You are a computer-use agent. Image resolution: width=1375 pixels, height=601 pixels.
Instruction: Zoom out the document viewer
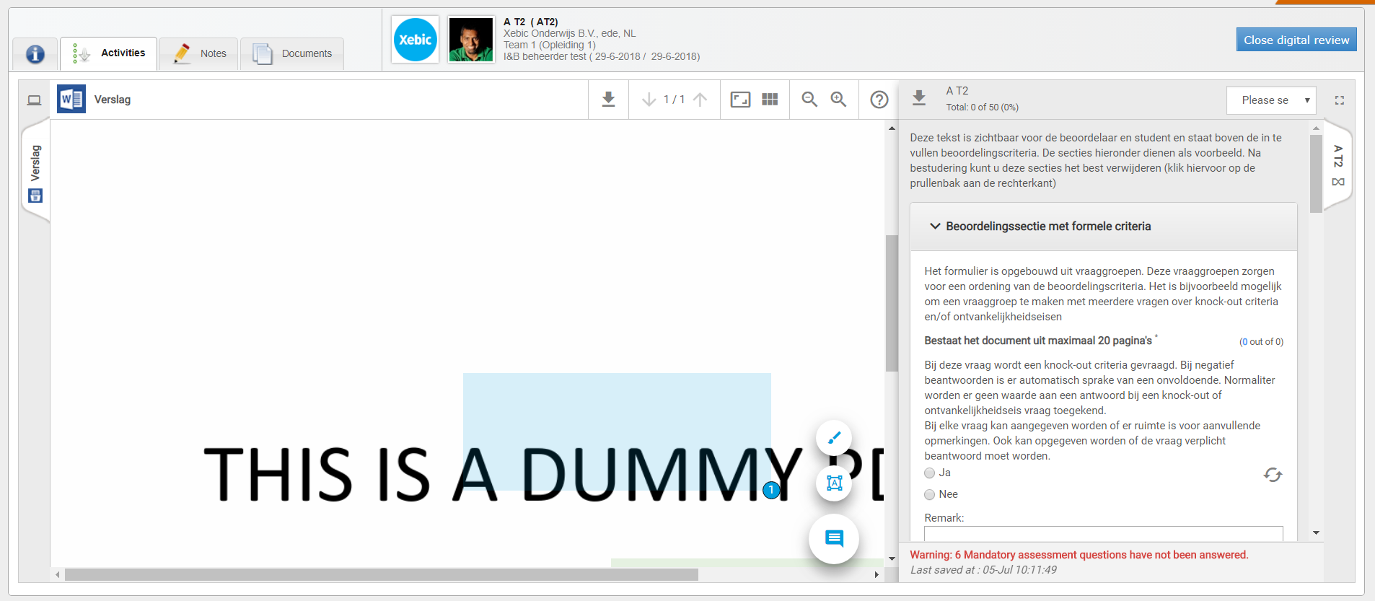point(809,100)
